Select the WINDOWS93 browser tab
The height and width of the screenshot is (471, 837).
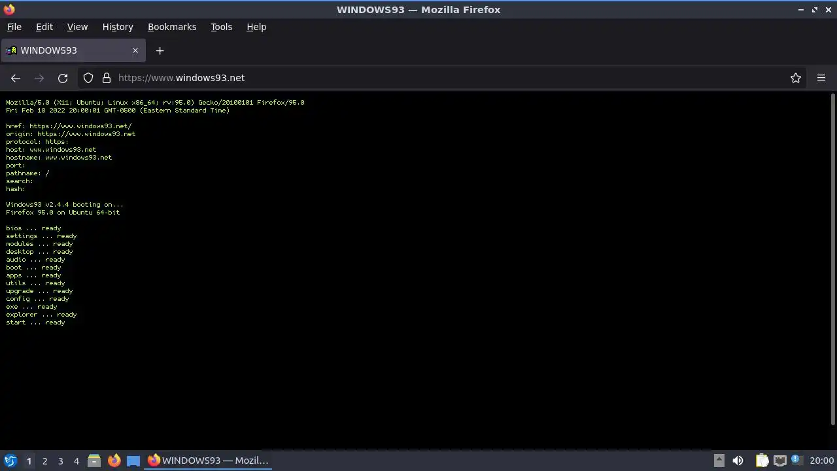[x=73, y=50]
